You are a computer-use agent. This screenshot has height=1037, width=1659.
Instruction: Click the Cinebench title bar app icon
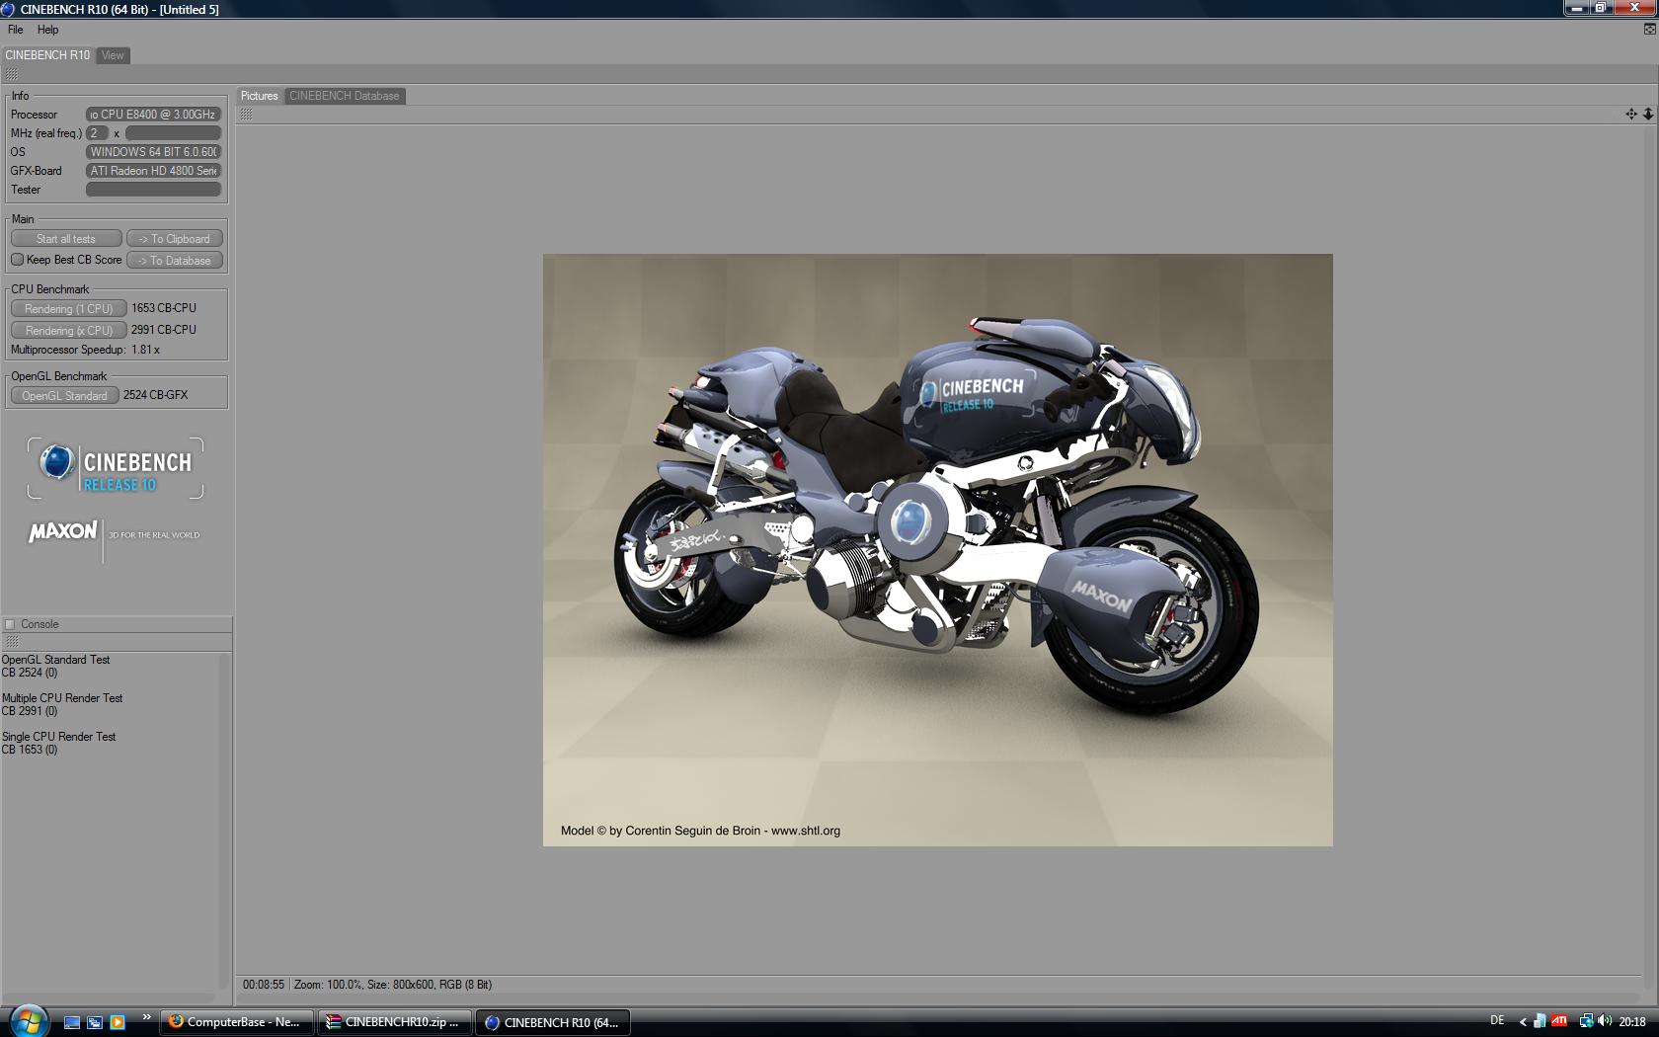pos(9,9)
